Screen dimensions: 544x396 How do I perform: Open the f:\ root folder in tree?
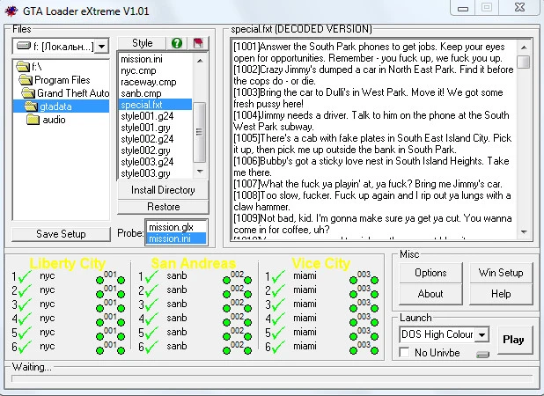click(x=29, y=66)
